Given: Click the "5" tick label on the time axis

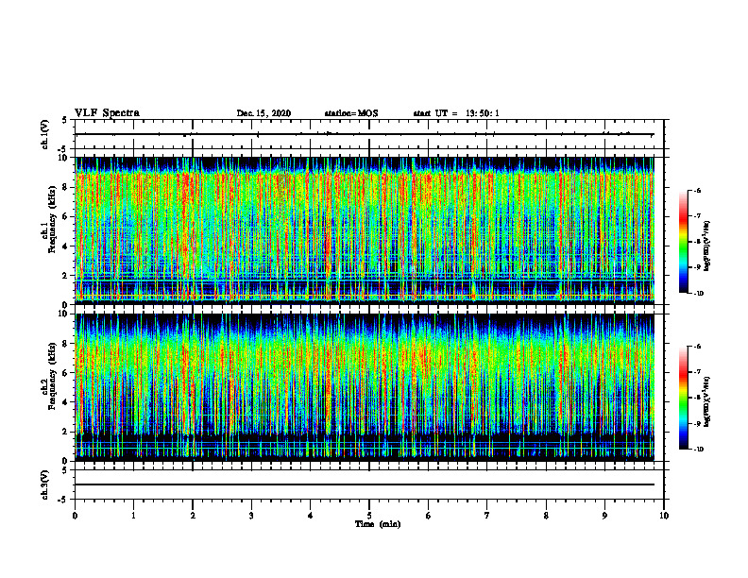Looking at the screenshot, I should pyautogui.click(x=369, y=516).
